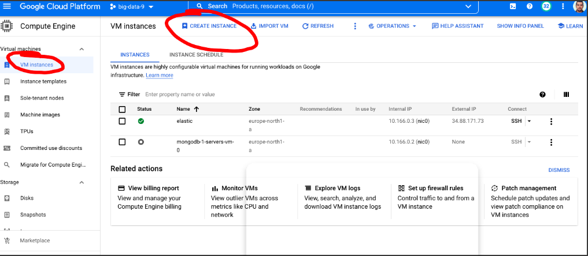588x256 pixels.
Task: Open table help question mark icon
Action: pyautogui.click(x=542, y=95)
